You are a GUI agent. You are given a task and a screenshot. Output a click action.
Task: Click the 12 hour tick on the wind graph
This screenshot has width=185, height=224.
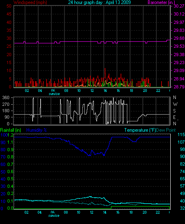tap(92, 91)
